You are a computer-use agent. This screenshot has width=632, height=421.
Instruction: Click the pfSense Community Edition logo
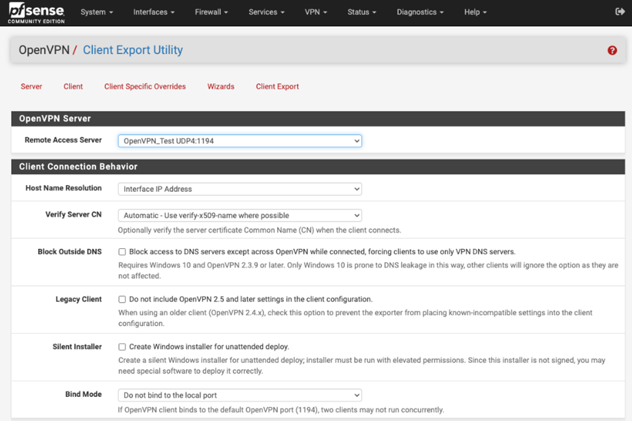tap(36, 13)
